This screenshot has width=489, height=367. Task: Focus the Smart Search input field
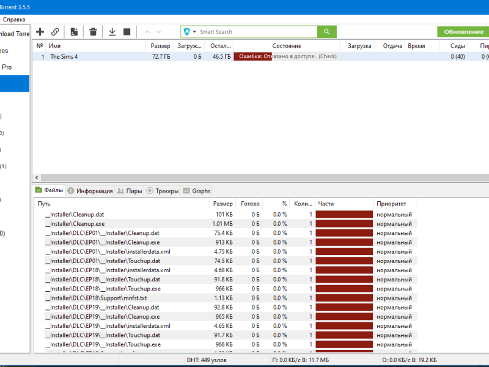point(257,32)
